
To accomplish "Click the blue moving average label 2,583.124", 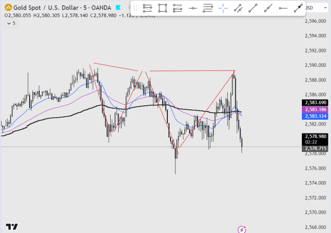I will pyautogui.click(x=315, y=116).
